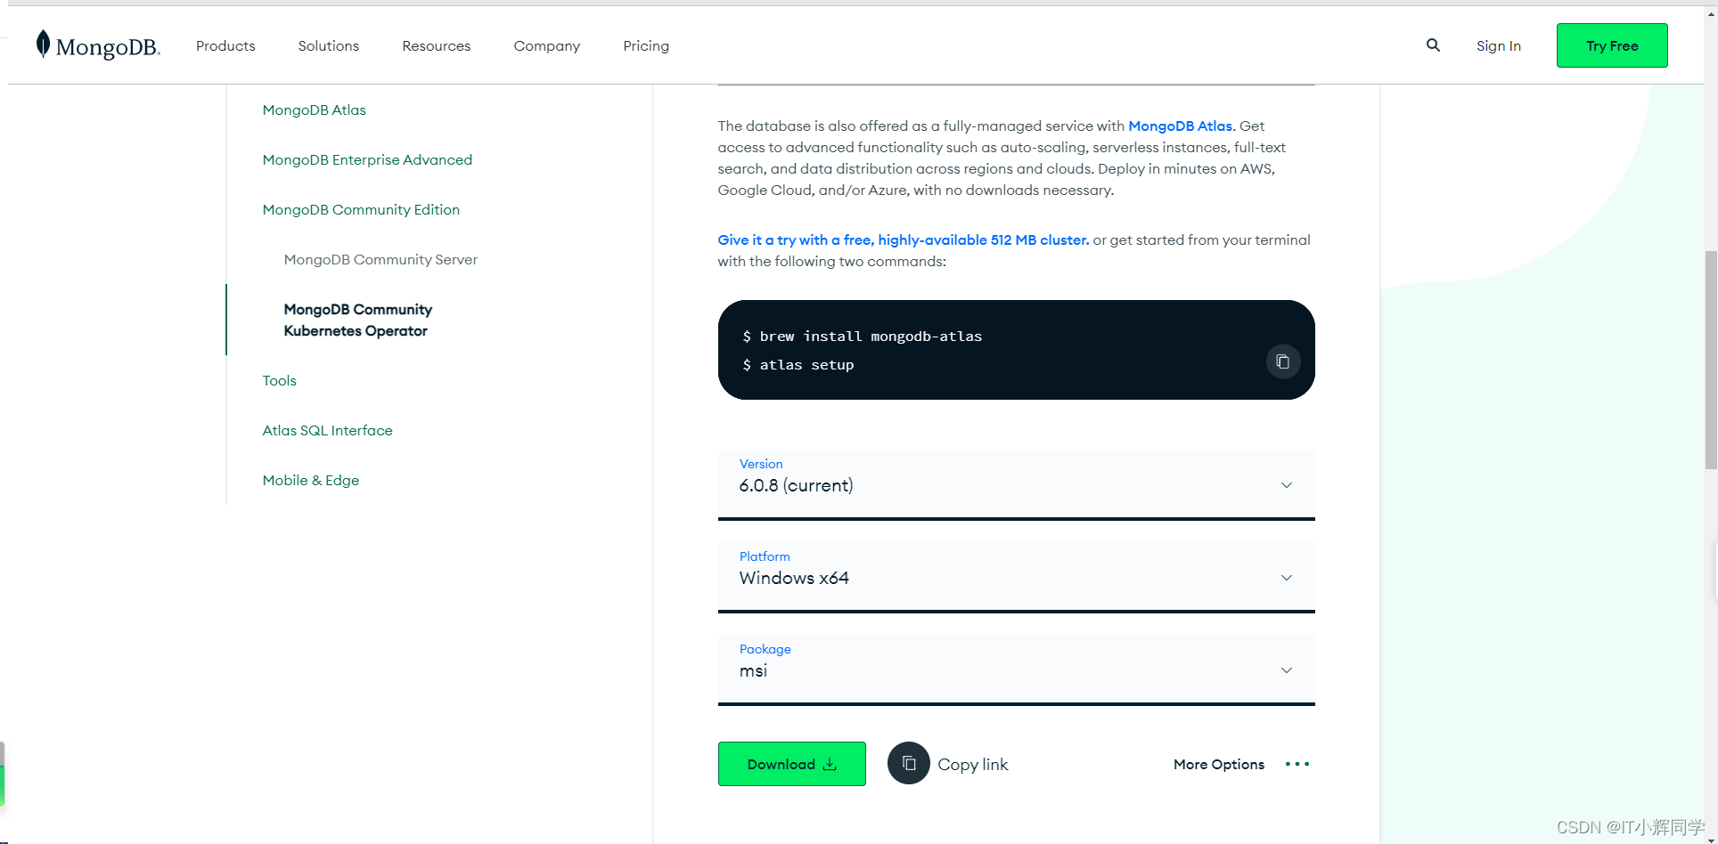
Task: Select Atlas SQL Interface in sidebar
Action: [328, 431]
